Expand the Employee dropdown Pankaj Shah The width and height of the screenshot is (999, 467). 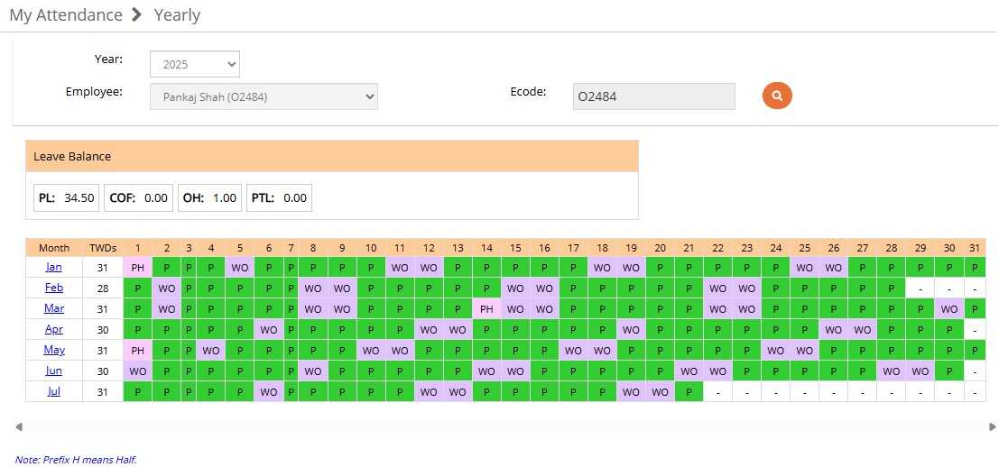pyautogui.click(x=264, y=96)
